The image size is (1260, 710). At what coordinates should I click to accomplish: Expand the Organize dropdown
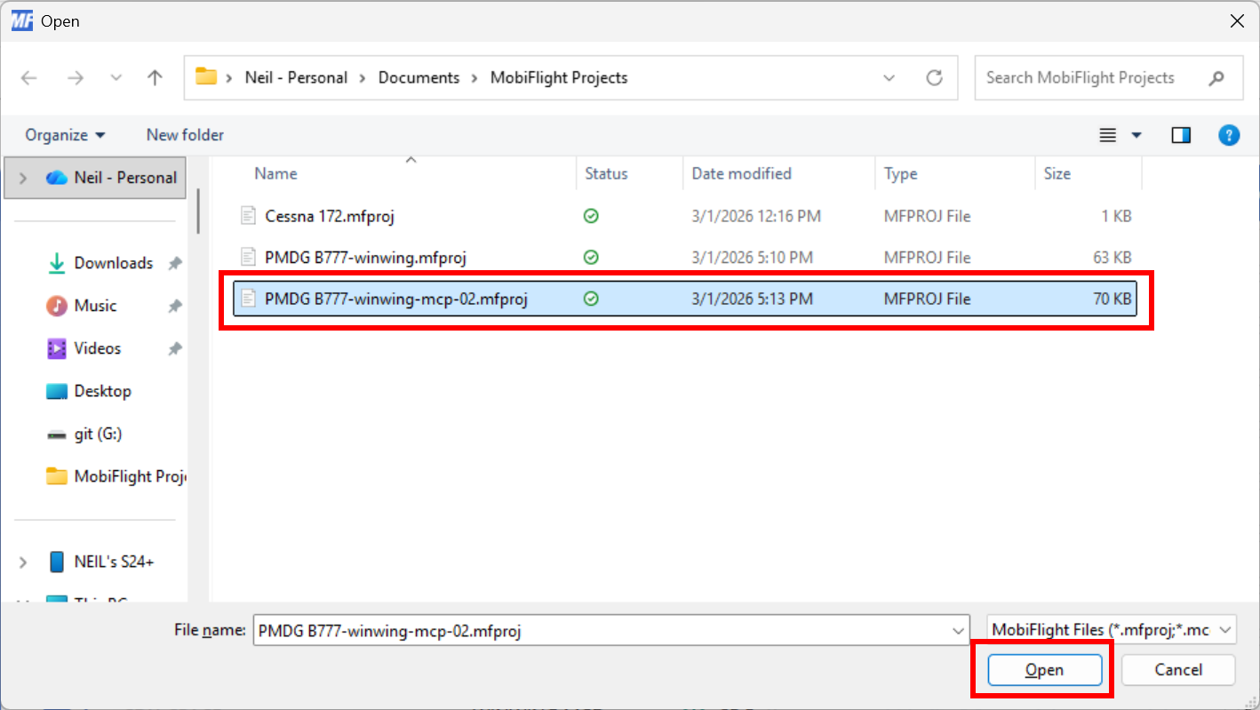click(x=63, y=134)
